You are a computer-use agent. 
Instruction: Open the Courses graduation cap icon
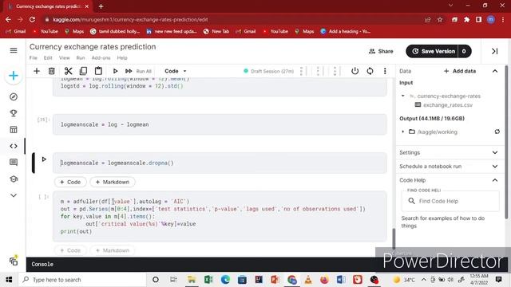point(14,179)
